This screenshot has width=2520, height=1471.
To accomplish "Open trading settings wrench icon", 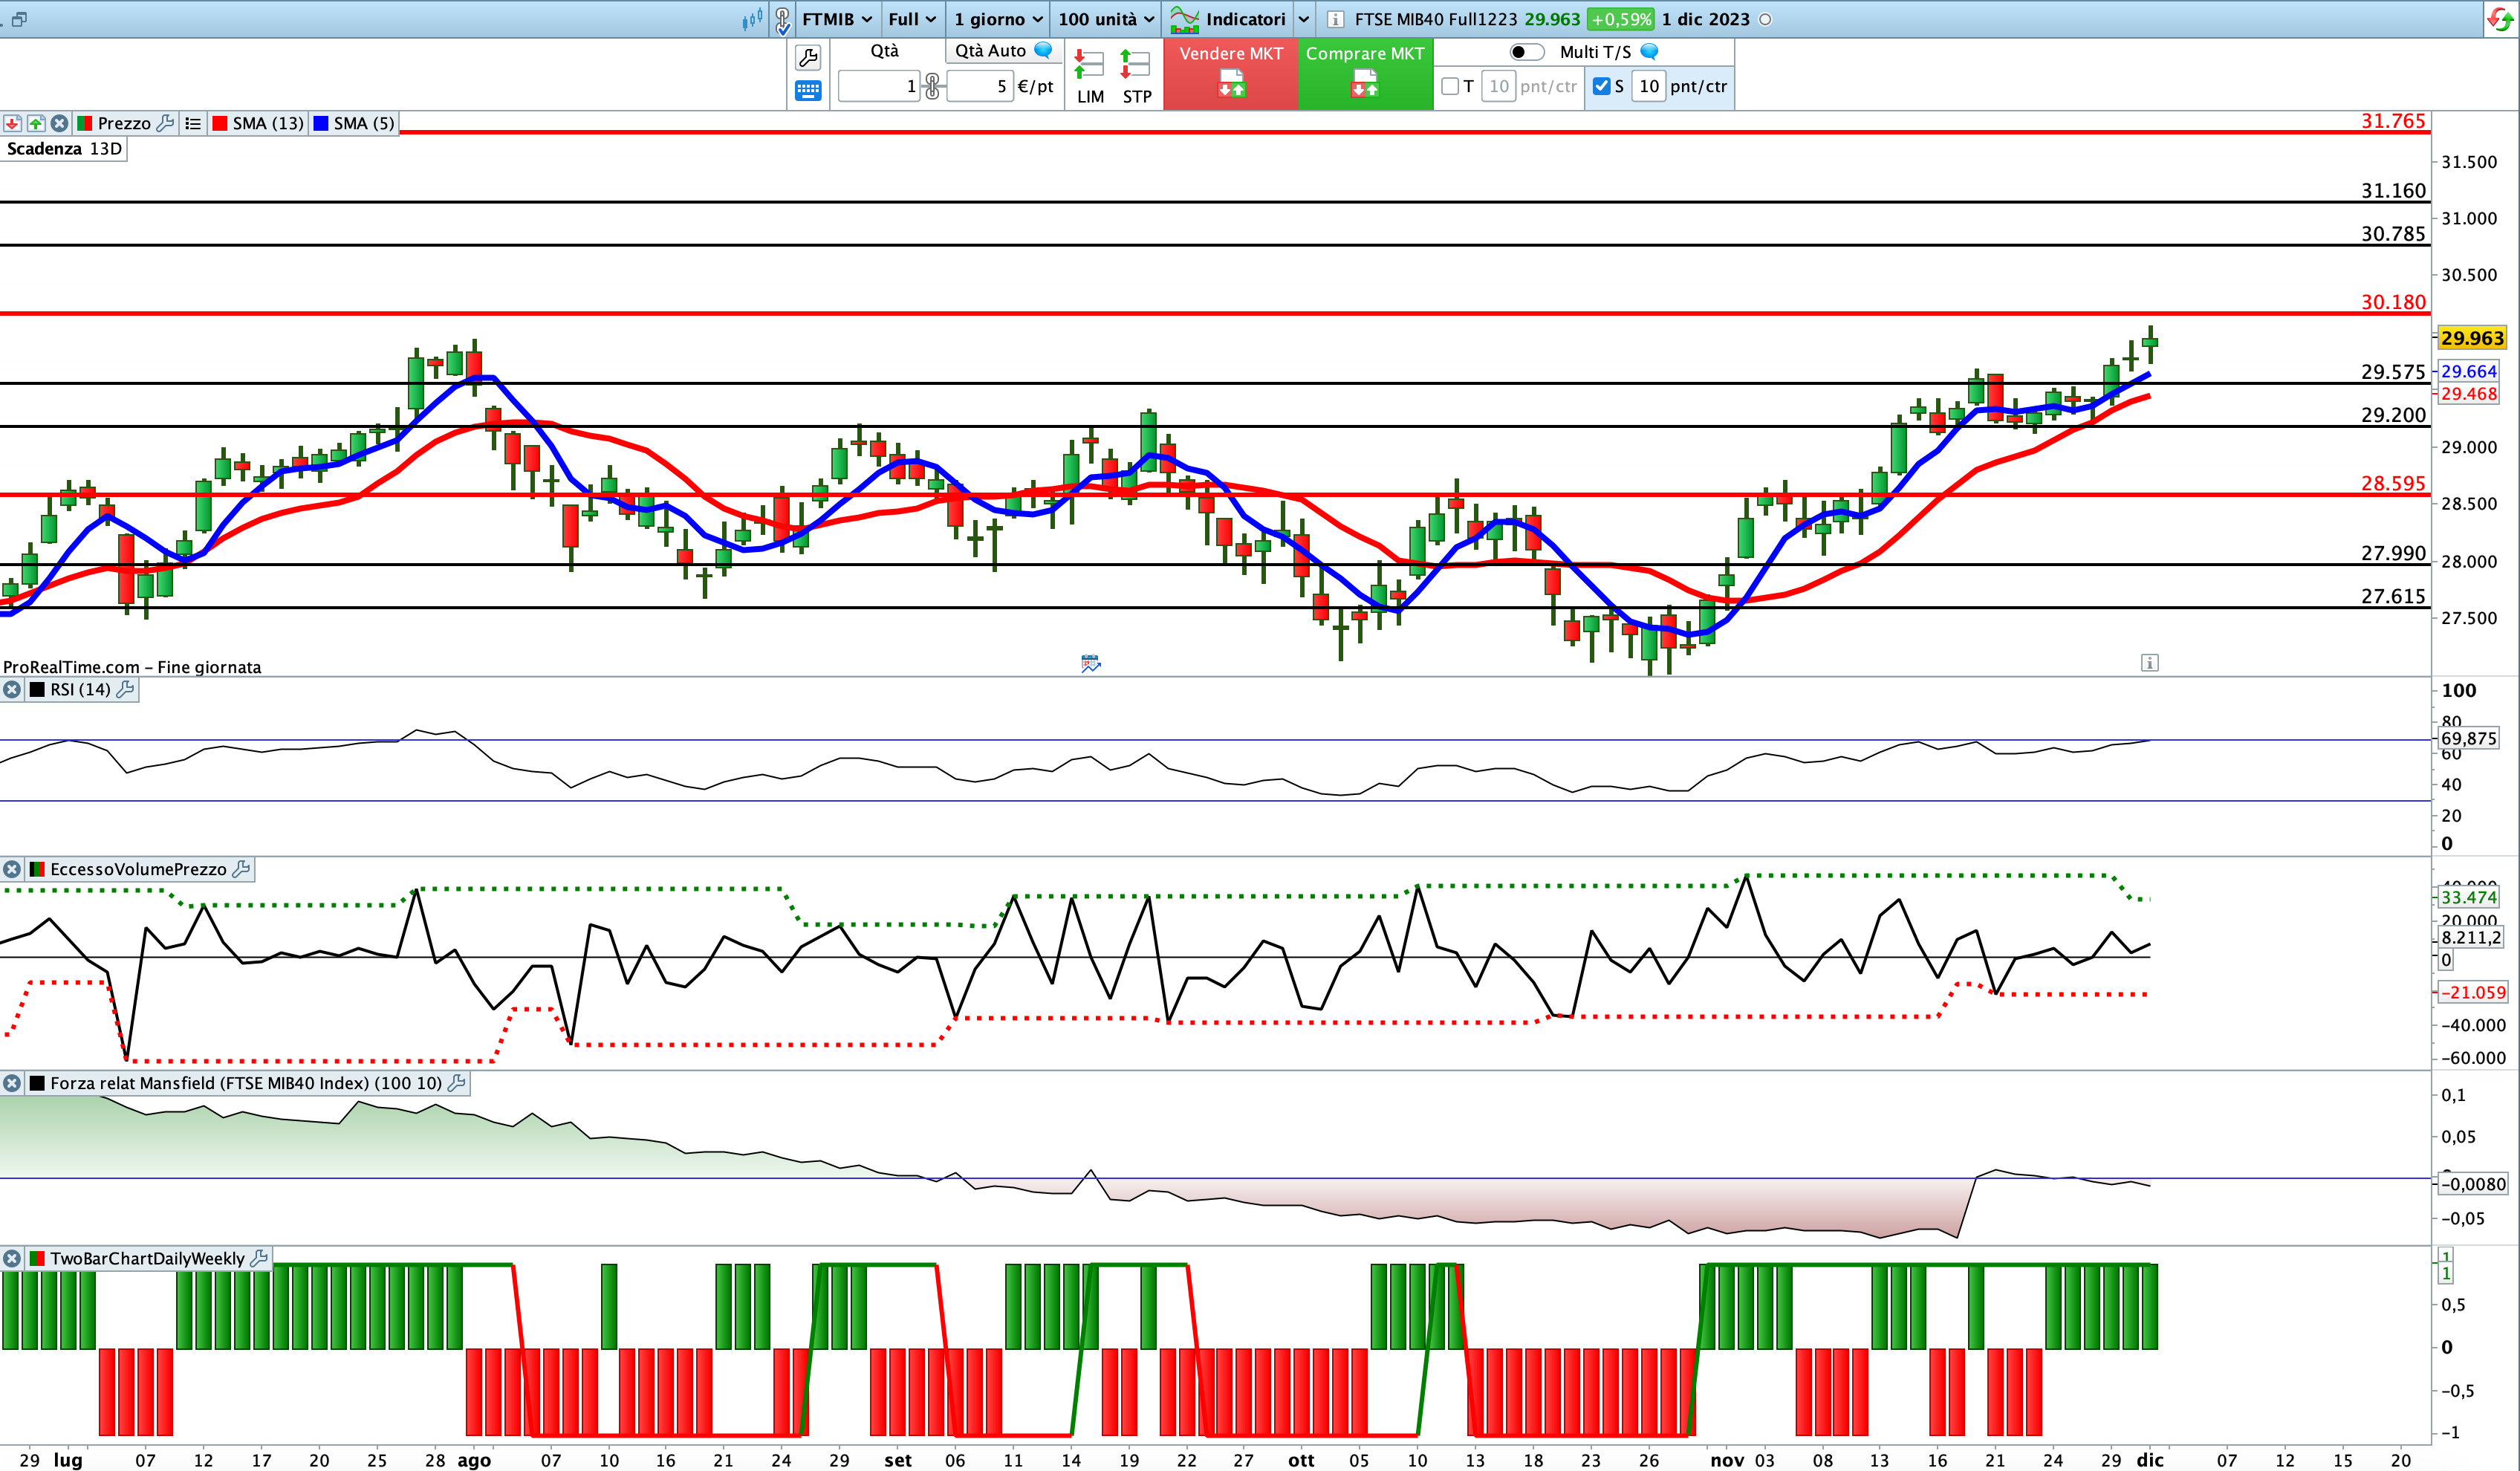I will pyautogui.click(x=808, y=57).
